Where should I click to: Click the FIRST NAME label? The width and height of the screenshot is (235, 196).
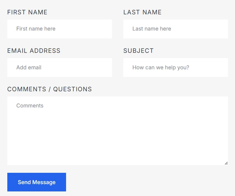[x=27, y=12]
